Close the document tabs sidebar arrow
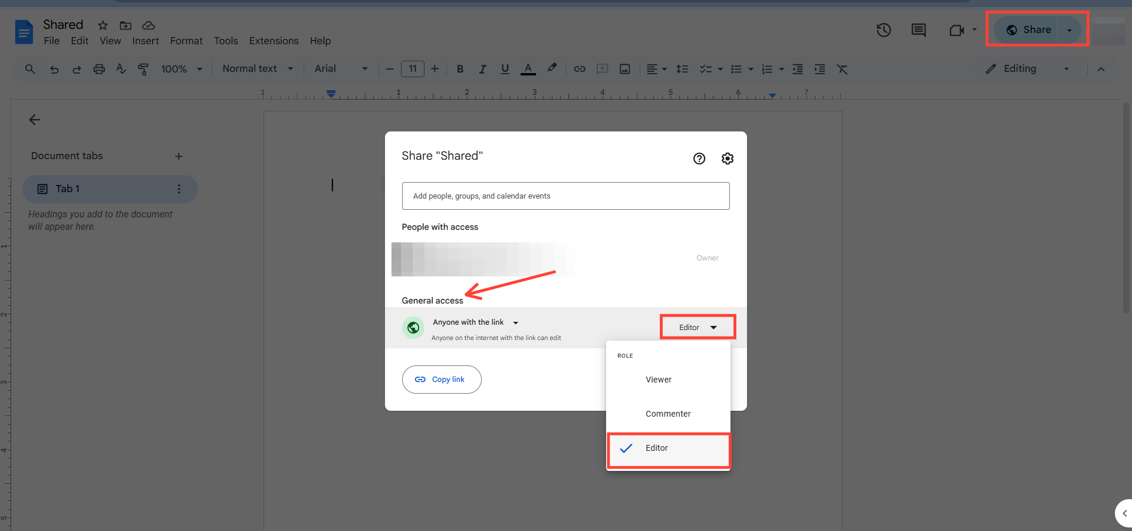The width and height of the screenshot is (1132, 531). click(35, 120)
